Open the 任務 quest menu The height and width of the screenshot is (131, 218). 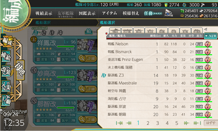pyautogui.click(x=153, y=13)
